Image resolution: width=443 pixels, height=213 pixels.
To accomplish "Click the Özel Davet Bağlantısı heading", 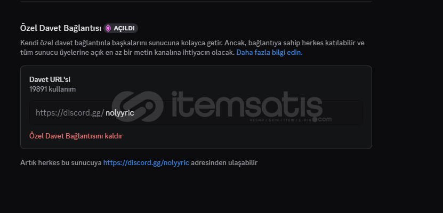I will pos(61,28).
